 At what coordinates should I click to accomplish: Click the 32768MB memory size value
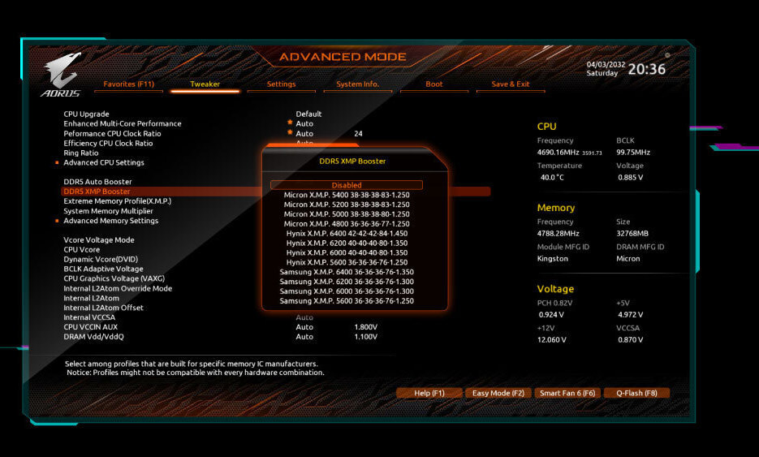pos(632,234)
